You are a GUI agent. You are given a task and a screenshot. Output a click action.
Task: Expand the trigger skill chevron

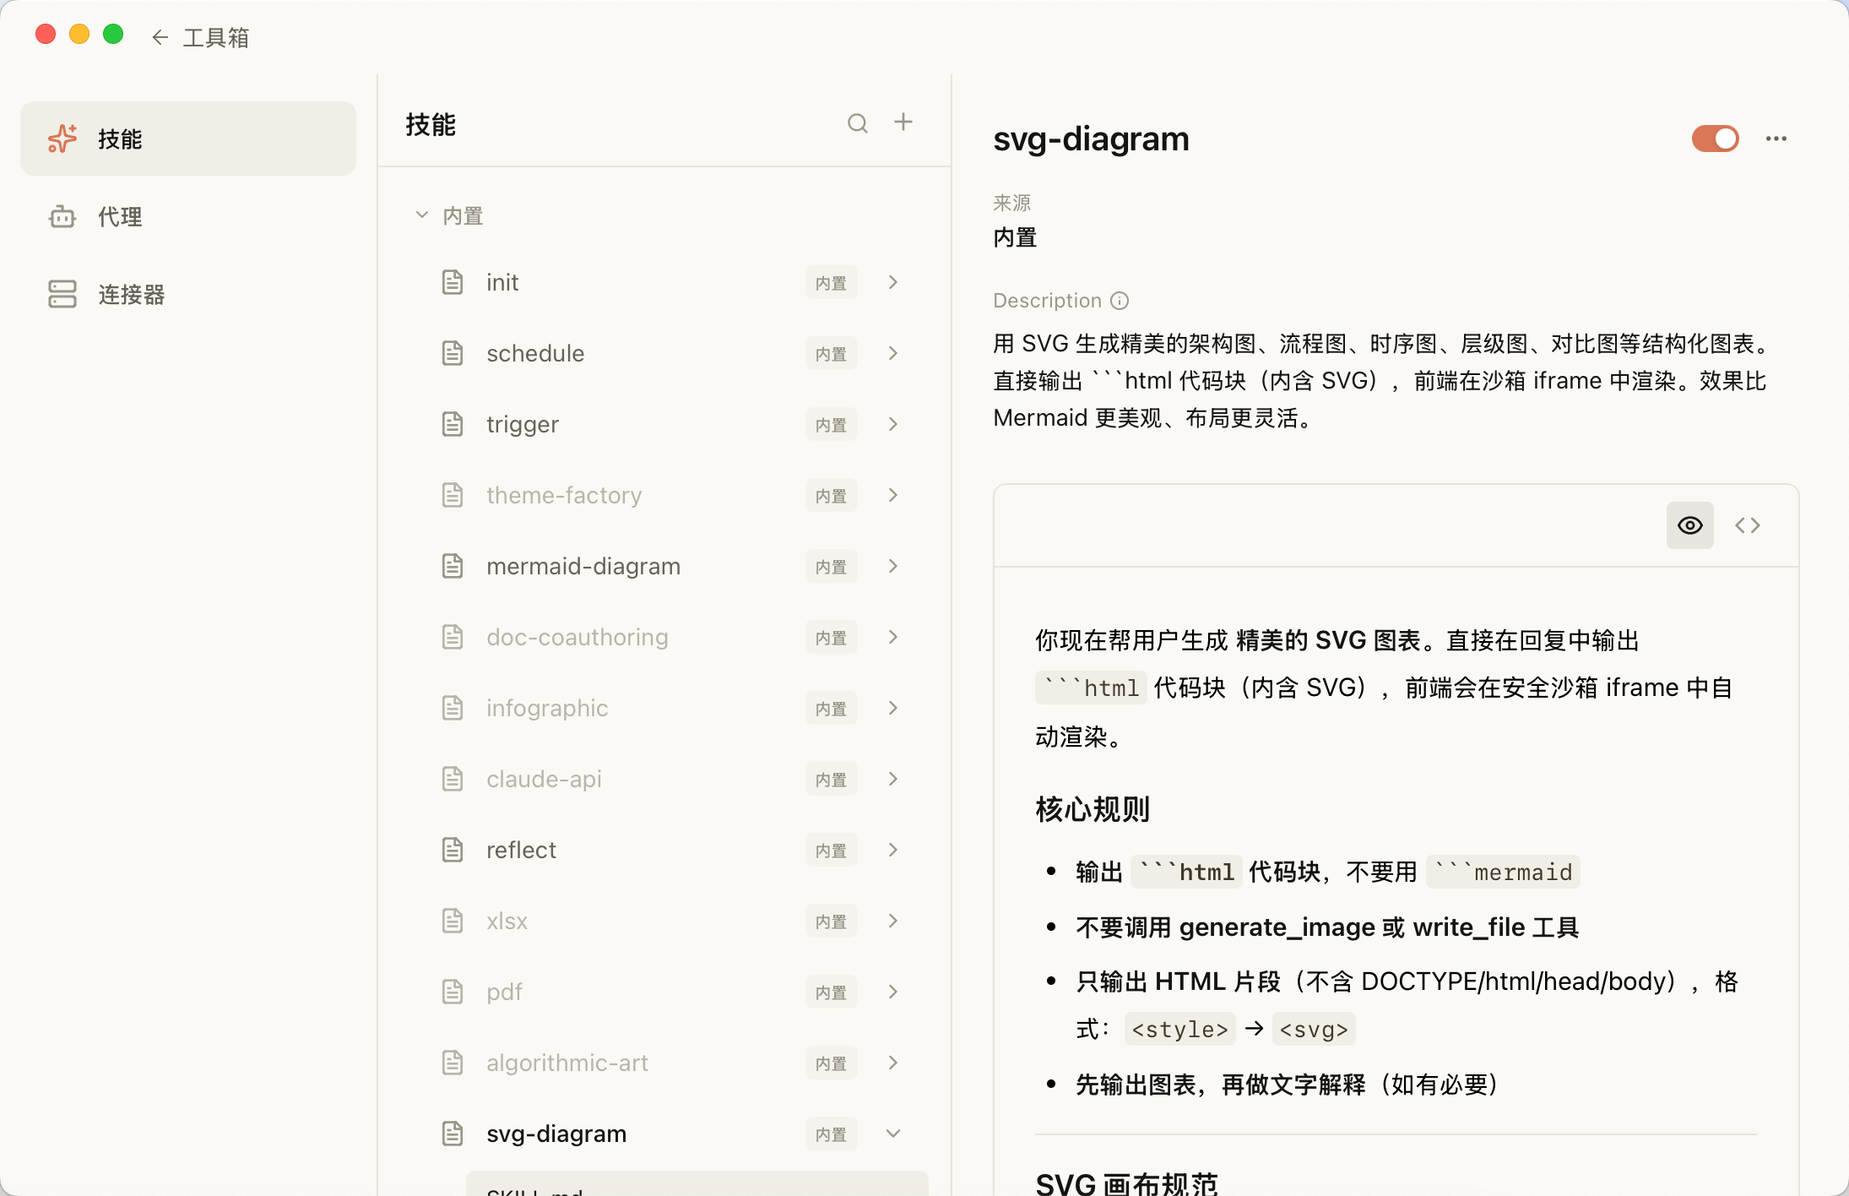pyautogui.click(x=893, y=424)
